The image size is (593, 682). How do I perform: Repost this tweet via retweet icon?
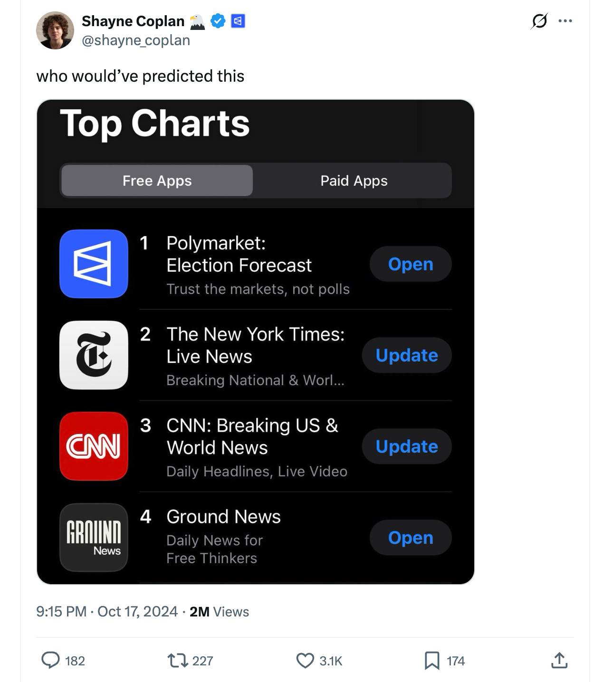point(178,660)
